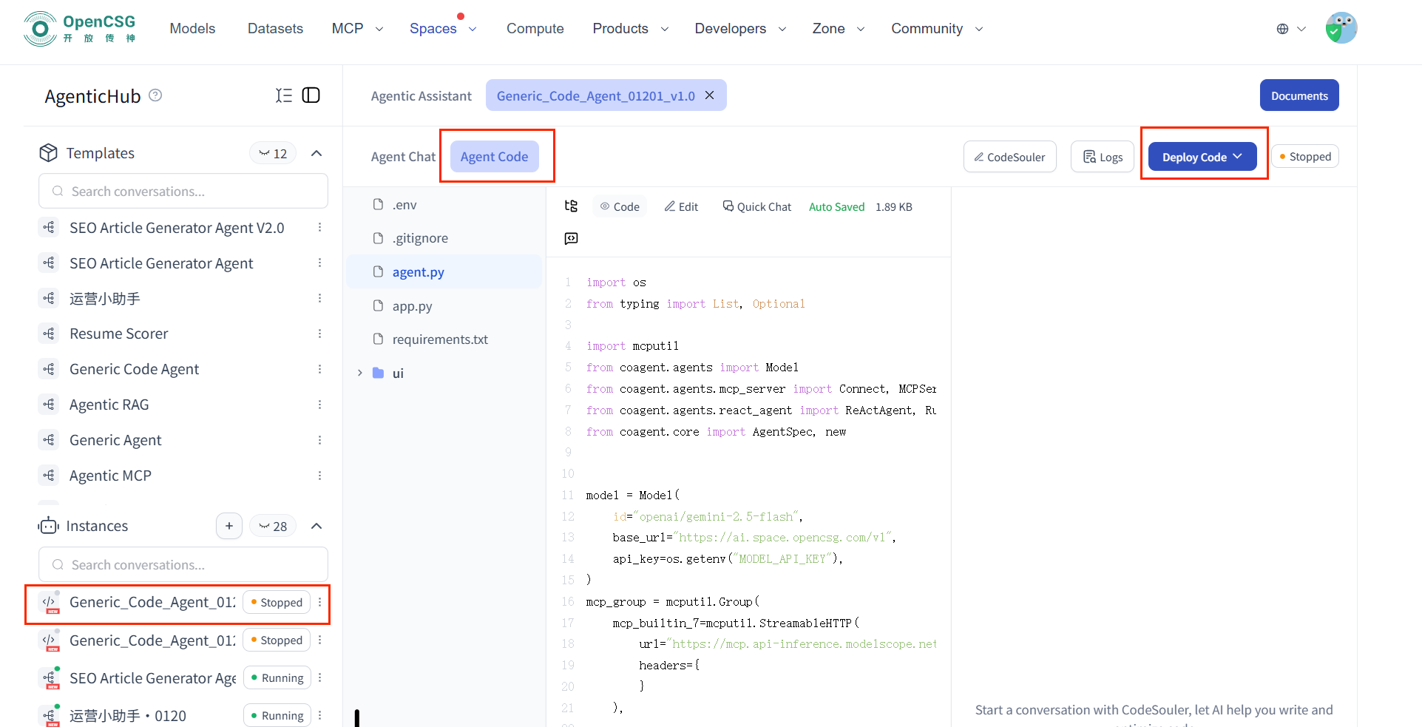
Task: Open options menu for Resume Scorer template
Action: tap(319, 334)
